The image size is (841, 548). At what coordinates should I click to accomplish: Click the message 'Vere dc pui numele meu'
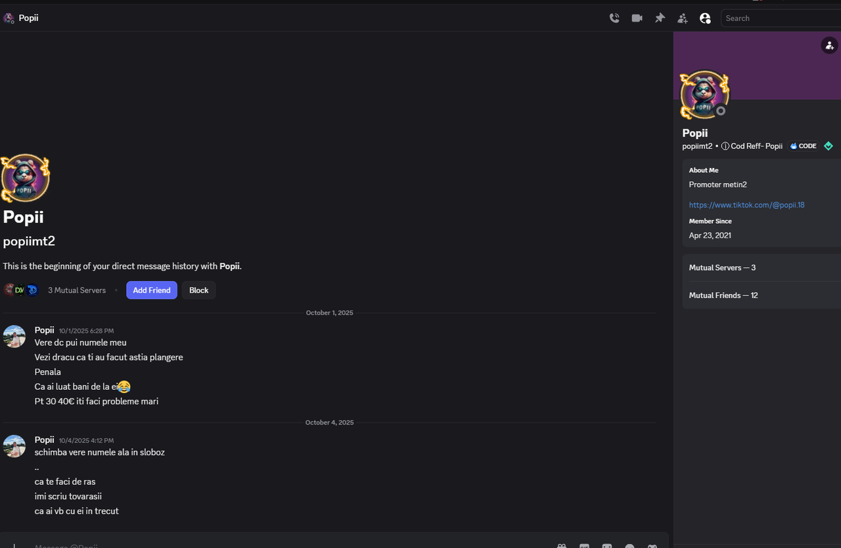(x=81, y=343)
